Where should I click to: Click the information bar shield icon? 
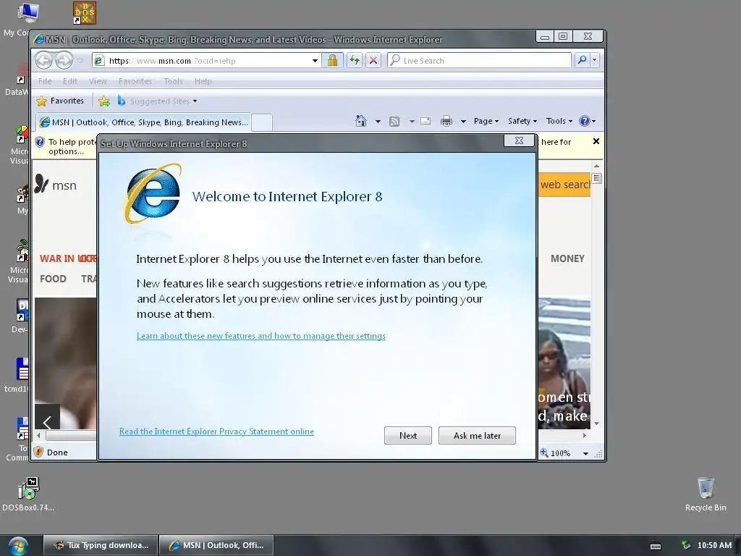[40, 142]
